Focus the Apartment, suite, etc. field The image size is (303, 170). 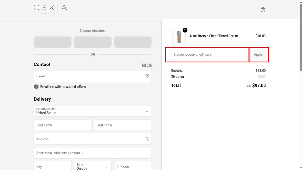[93, 153]
